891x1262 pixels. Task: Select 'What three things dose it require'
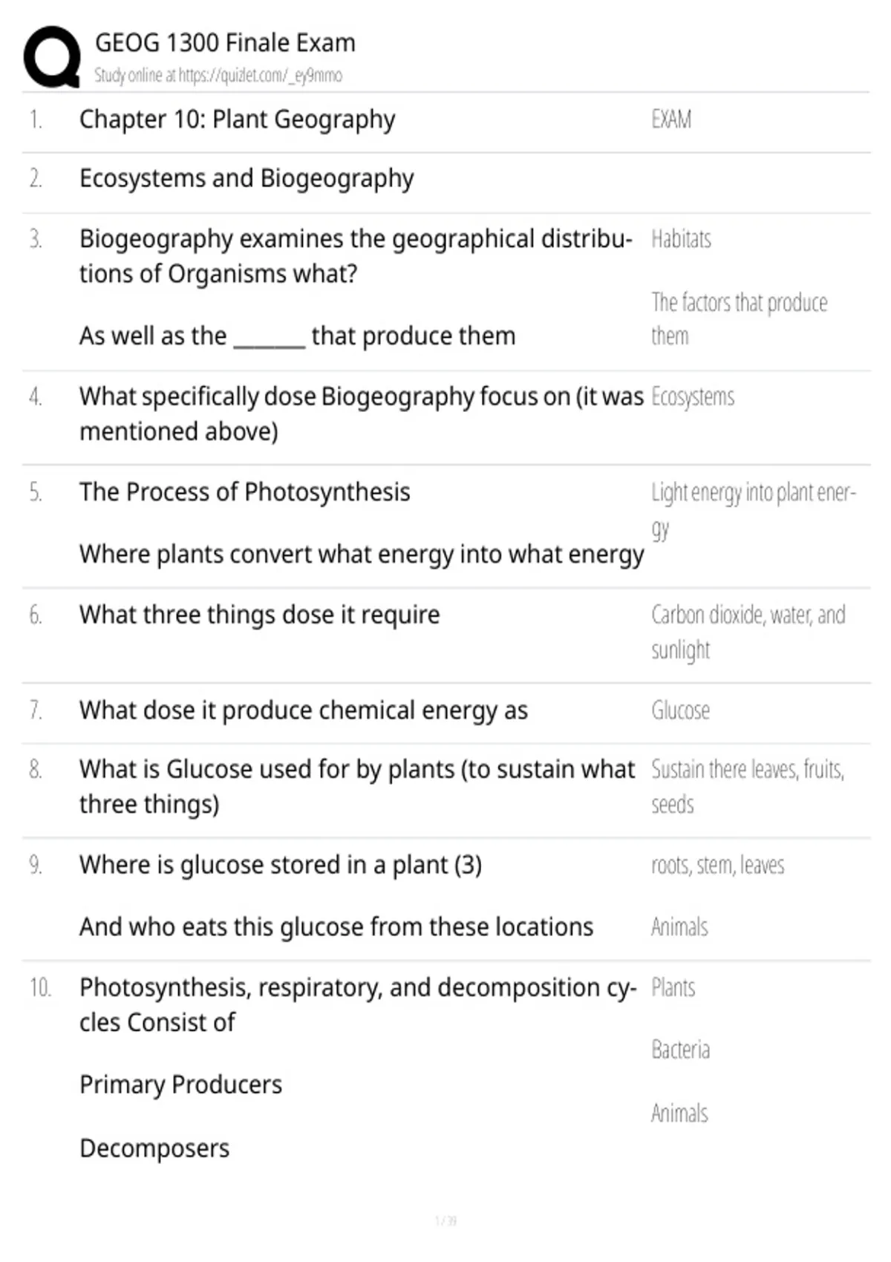point(259,615)
